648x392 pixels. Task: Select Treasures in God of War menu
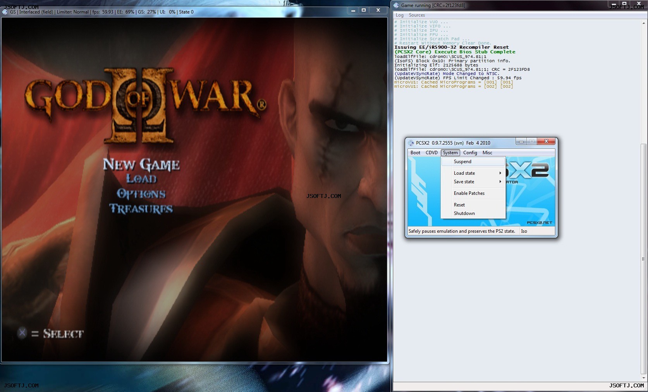pos(141,209)
